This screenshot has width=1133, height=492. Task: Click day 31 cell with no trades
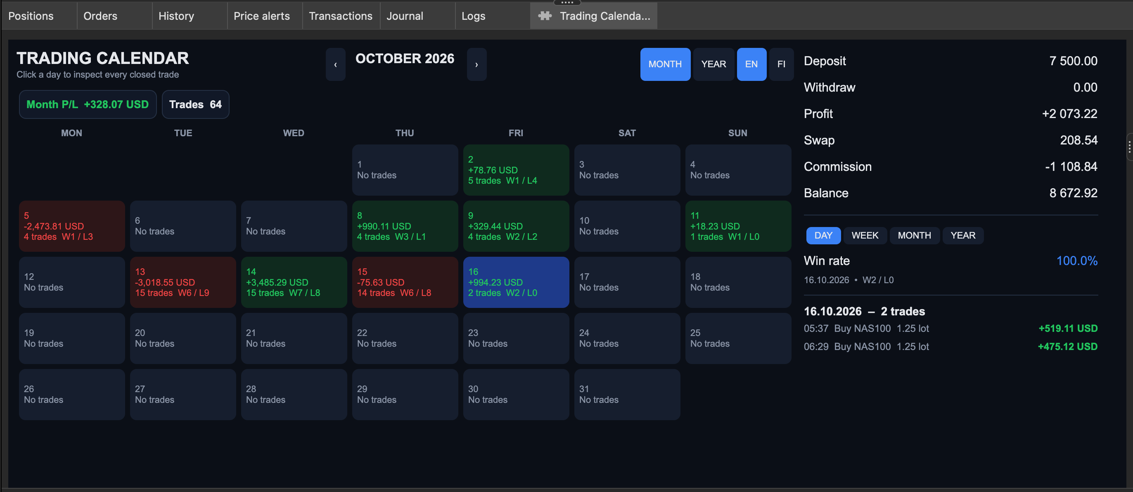click(x=627, y=395)
